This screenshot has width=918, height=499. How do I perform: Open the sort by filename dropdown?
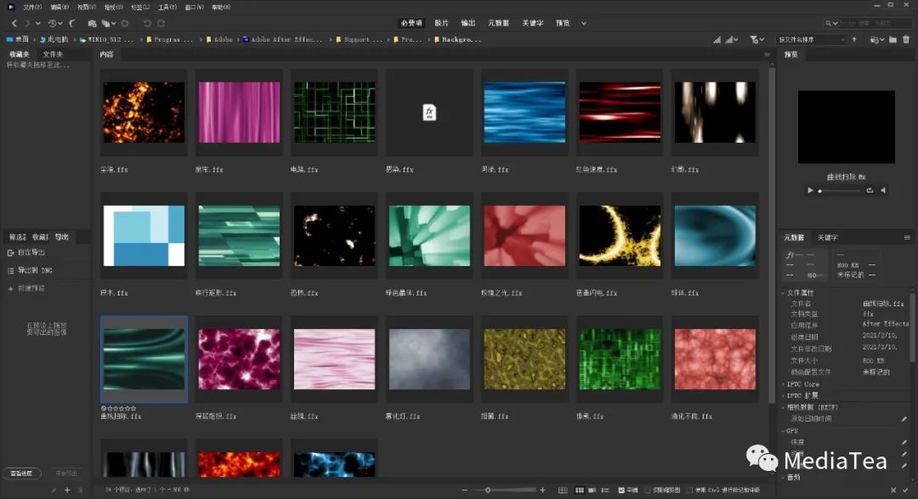pos(812,39)
